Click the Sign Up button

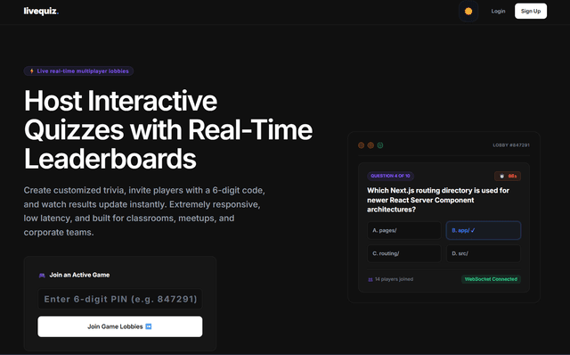point(531,11)
